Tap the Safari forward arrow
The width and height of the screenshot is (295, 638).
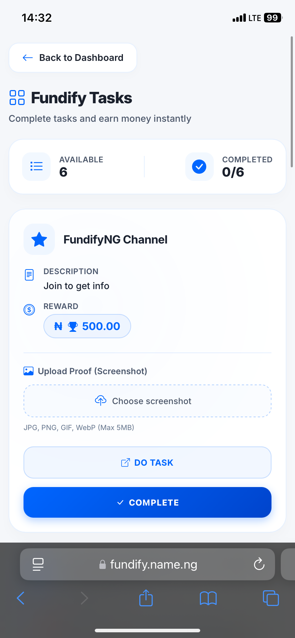(84, 598)
